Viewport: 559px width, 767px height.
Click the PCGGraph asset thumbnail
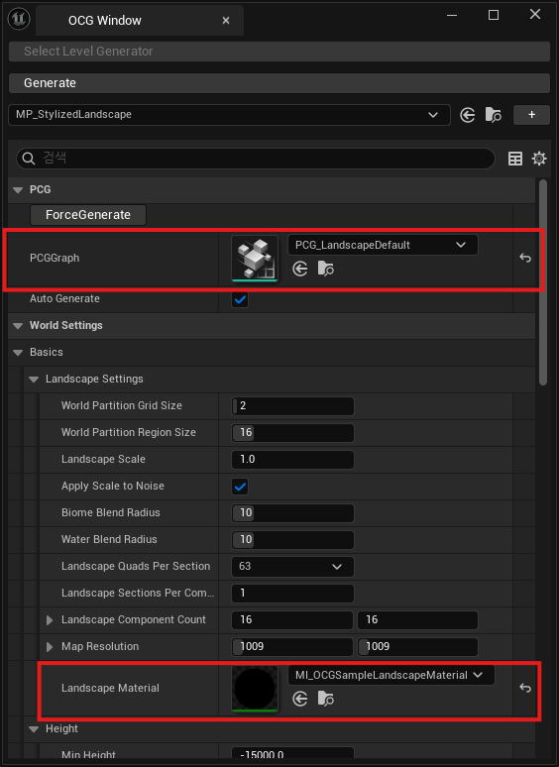tap(255, 259)
